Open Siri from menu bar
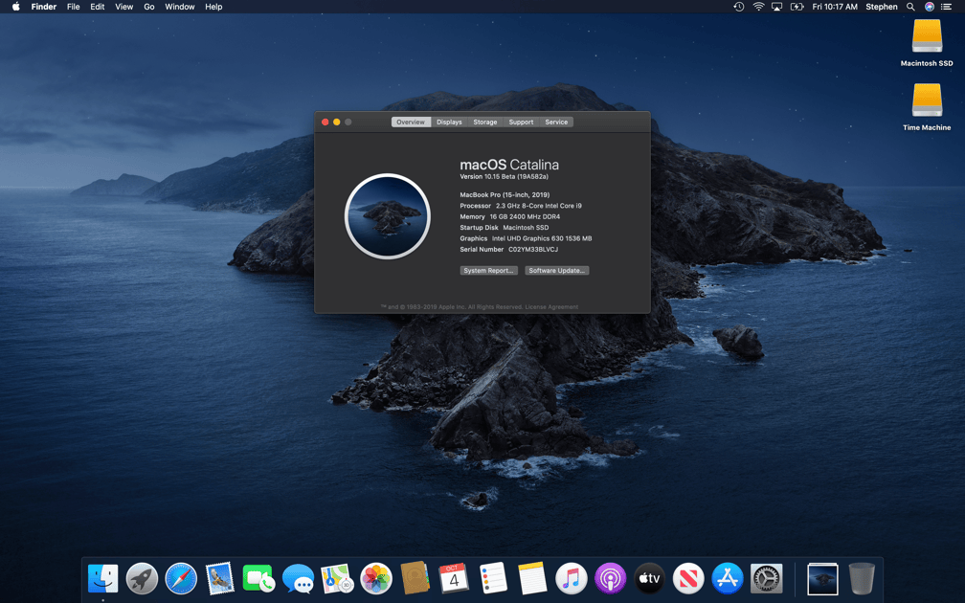 point(930,7)
